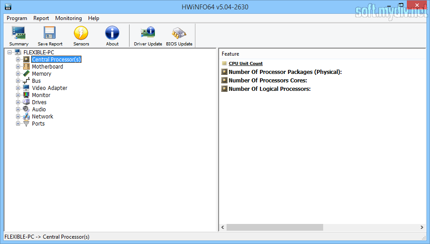Screen dimensions: 430x244
Task: Select Ports in the tree
Action: click(38, 123)
